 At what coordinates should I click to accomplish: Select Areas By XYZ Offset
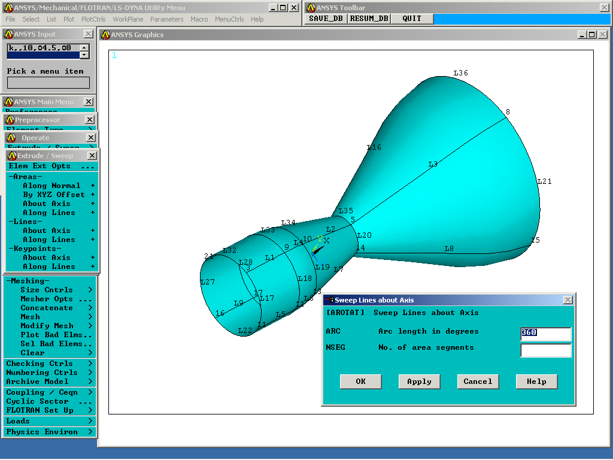pos(51,195)
